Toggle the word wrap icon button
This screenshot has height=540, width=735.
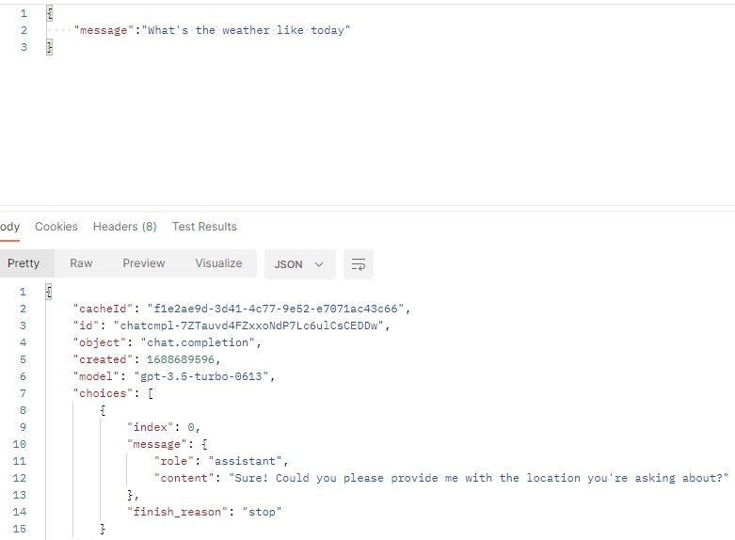pyautogui.click(x=359, y=264)
